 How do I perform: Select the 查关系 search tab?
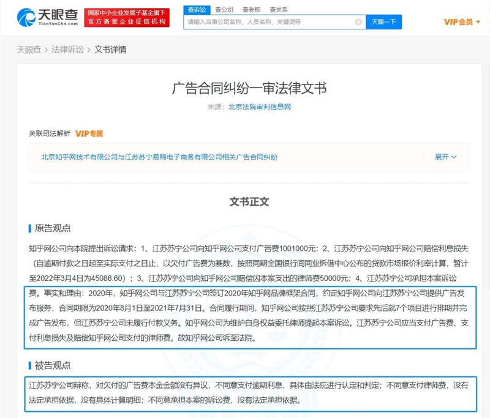coord(279,10)
